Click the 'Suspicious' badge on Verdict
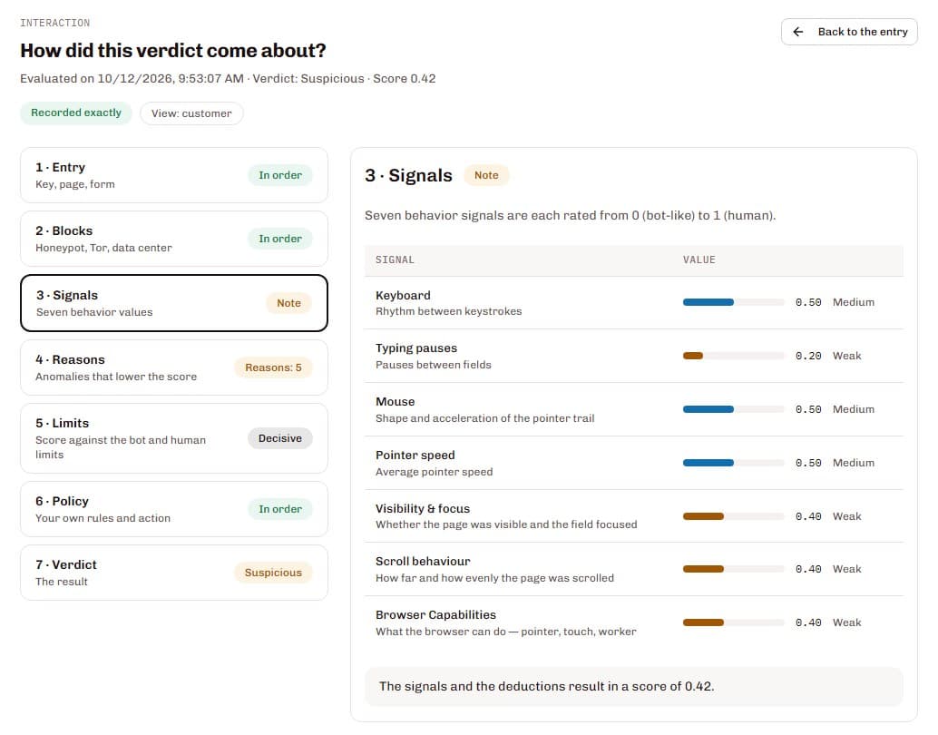Screen dimensions: 938x735 273,573
